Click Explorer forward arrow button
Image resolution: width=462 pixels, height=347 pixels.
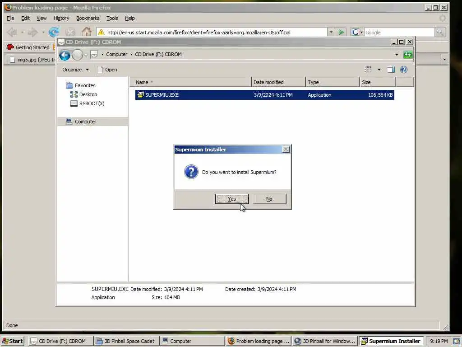pyautogui.click(x=77, y=55)
